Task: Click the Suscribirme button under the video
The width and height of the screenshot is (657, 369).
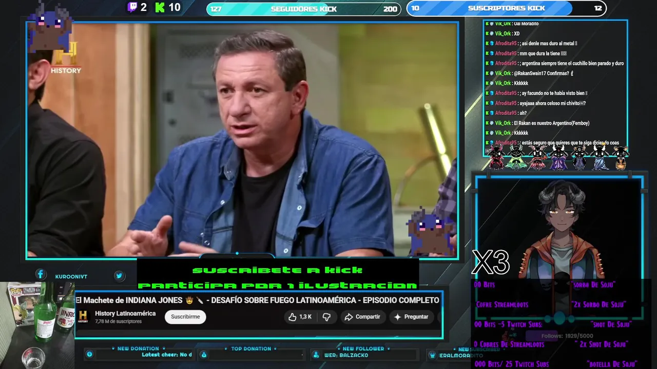Action: pos(185,317)
